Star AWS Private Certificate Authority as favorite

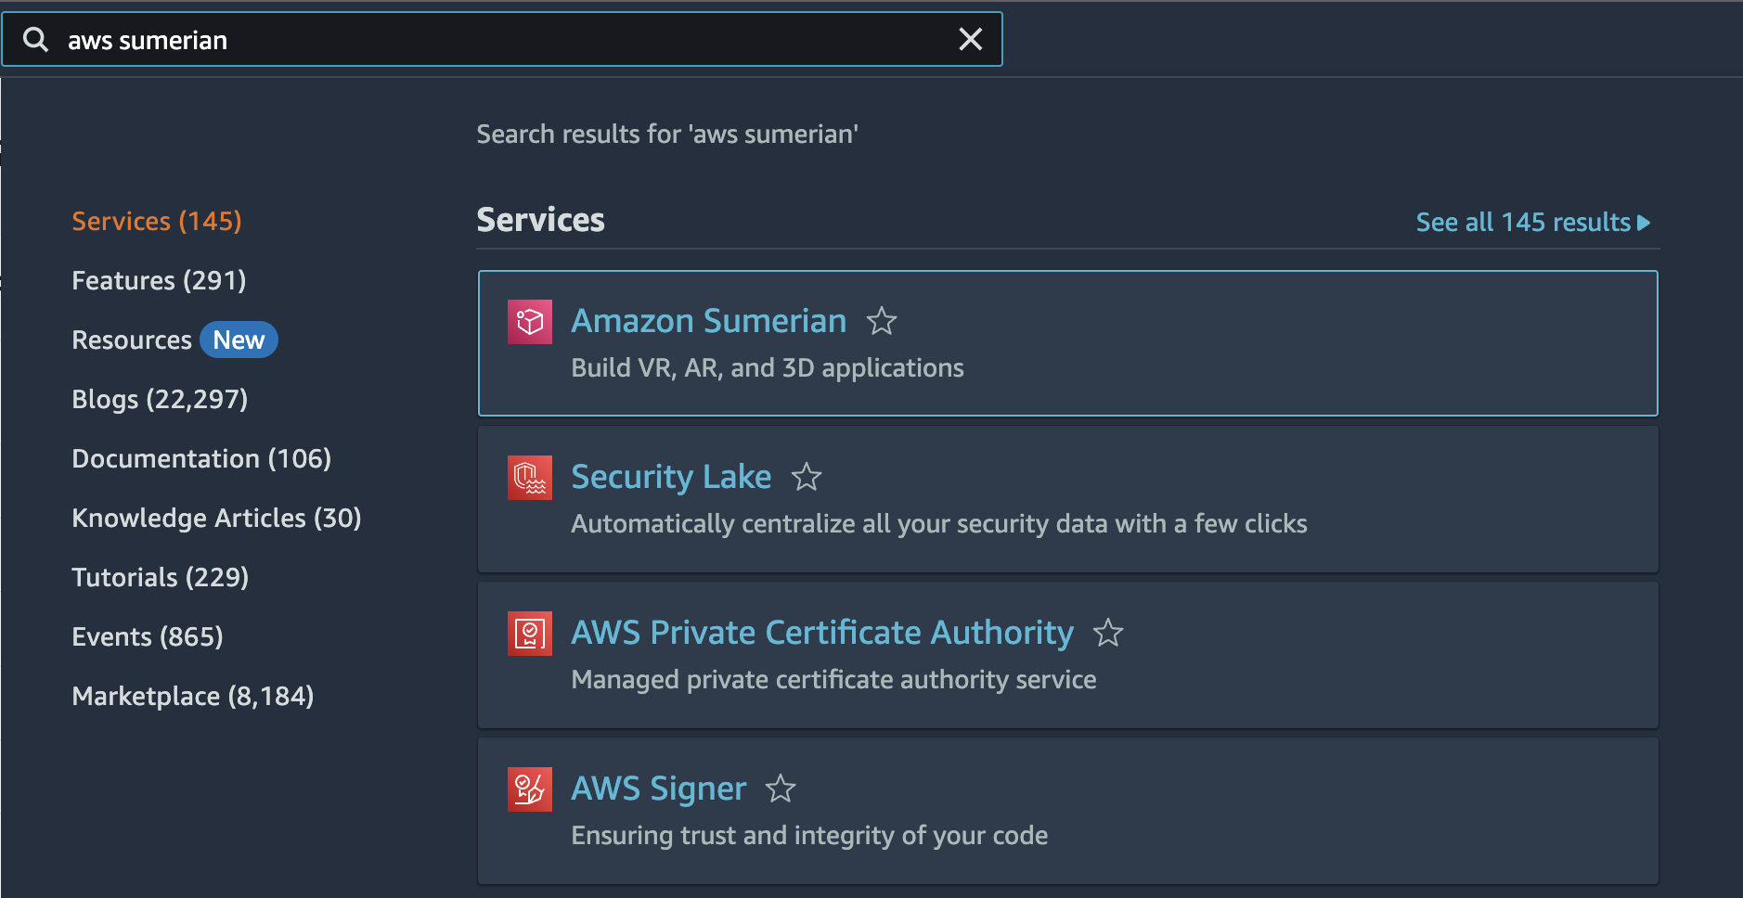pos(1107,633)
